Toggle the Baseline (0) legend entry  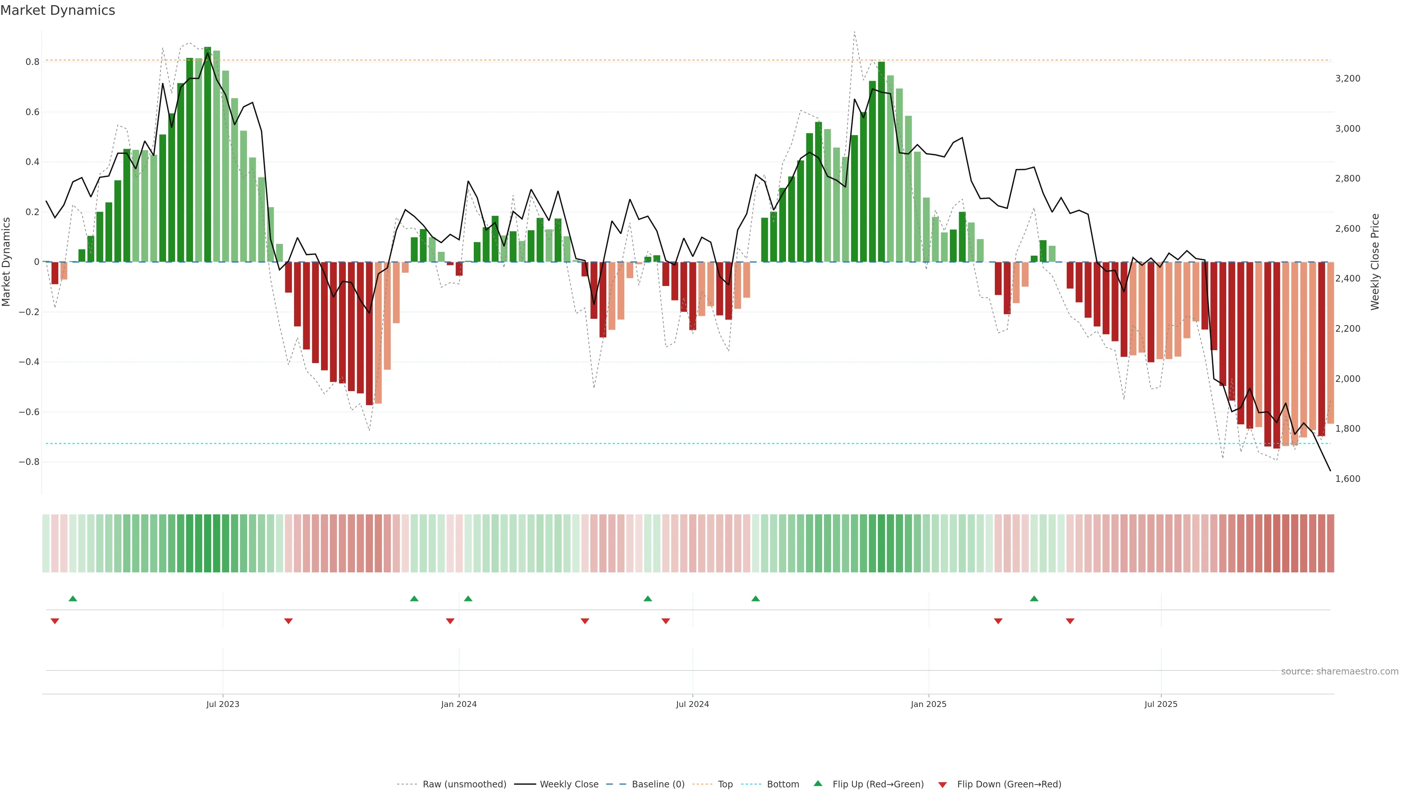coord(658,784)
